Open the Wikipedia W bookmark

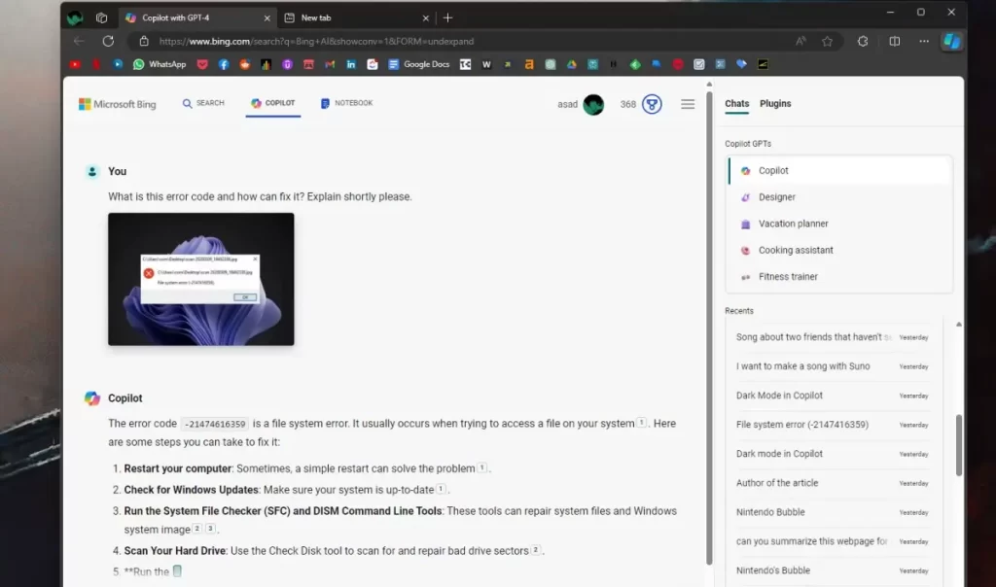tap(486, 64)
